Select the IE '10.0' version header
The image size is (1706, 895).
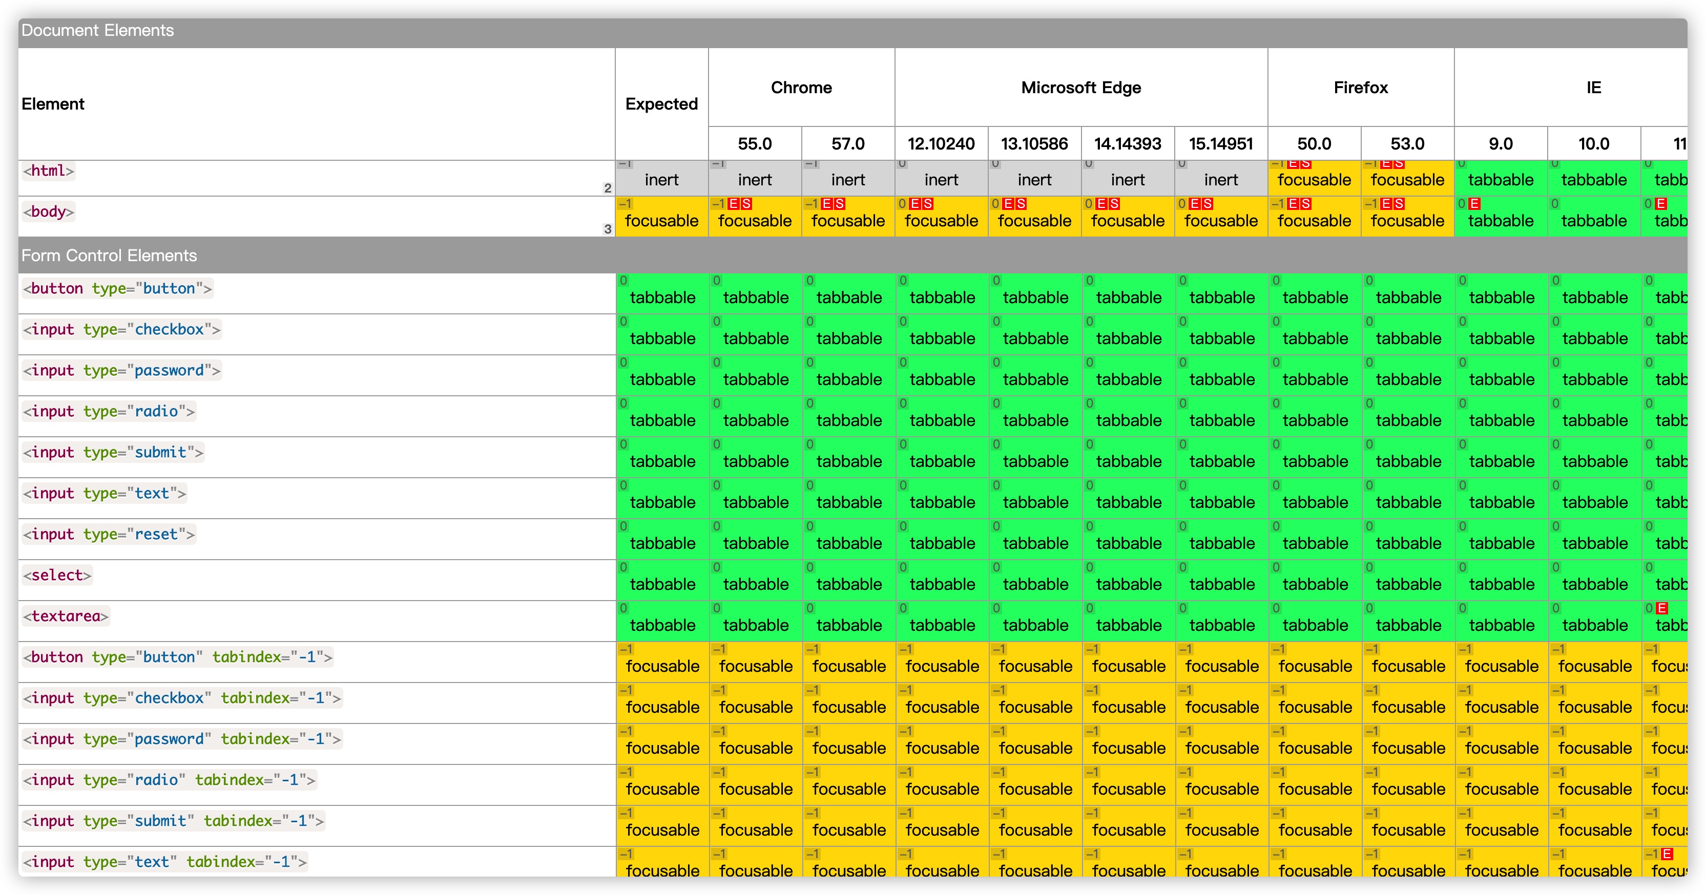[x=1594, y=144]
